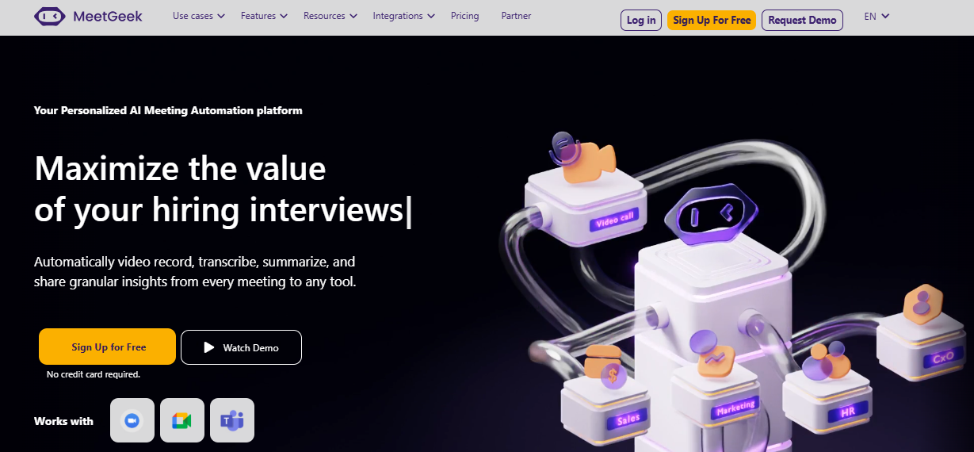
Task: Select the Google Meet integration icon
Action: (182, 420)
